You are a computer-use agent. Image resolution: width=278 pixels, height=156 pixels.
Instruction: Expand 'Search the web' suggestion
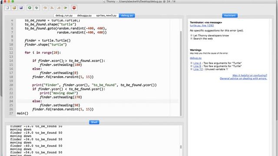191,39
